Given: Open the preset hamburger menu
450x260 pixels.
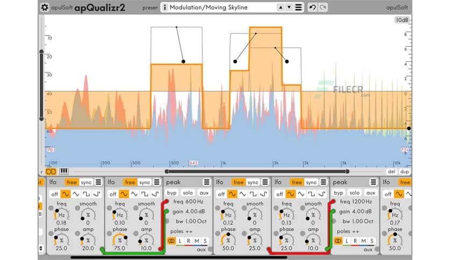Looking at the screenshot, I should click(x=299, y=8).
